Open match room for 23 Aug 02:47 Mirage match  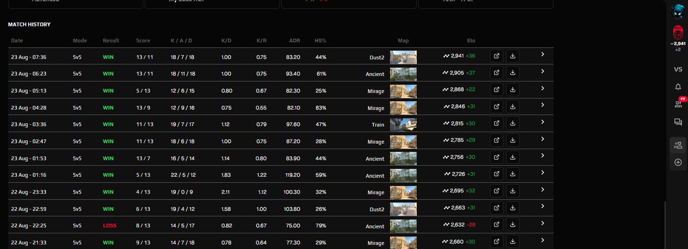(x=497, y=140)
